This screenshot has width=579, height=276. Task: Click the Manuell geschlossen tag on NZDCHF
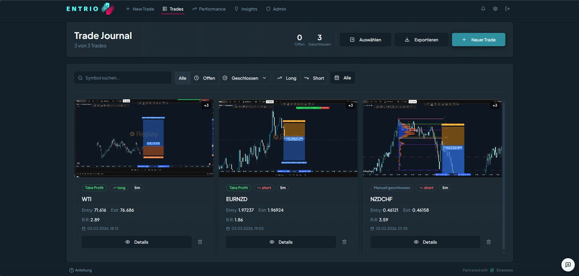[392, 188]
